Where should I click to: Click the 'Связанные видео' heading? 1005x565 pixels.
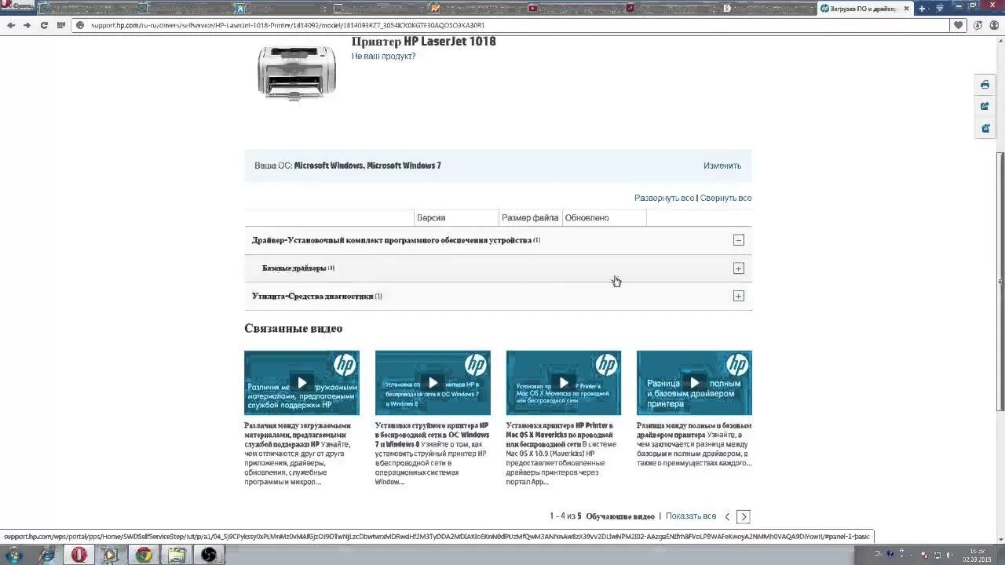(293, 328)
